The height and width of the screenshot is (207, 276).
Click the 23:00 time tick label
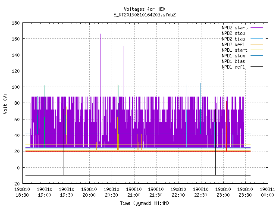point(223,192)
